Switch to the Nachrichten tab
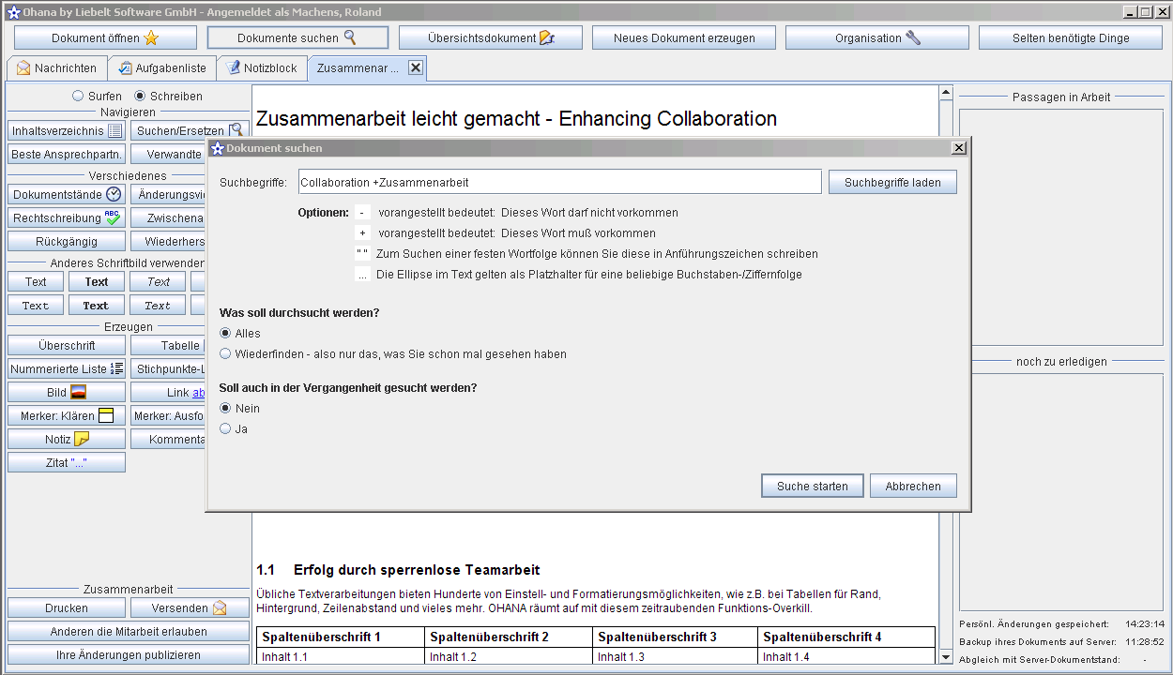 (56, 68)
